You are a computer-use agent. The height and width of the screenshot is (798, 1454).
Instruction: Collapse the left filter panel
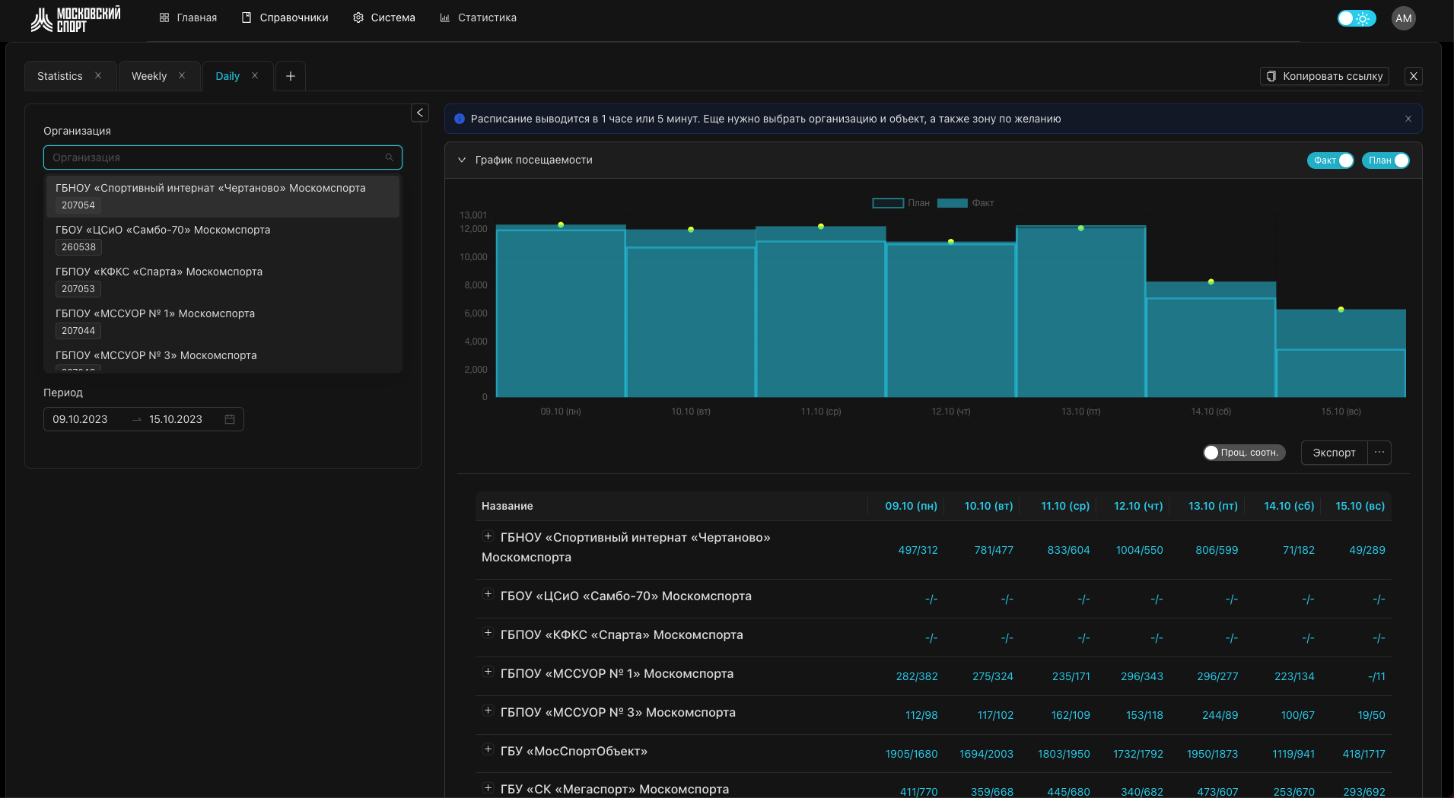pyautogui.click(x=419, y=113)
